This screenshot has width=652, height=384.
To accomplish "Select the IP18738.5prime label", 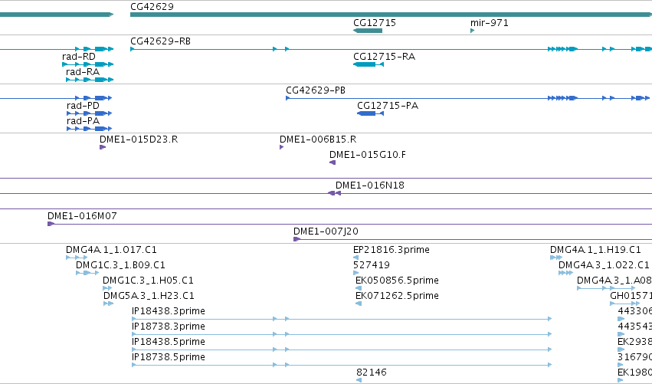I will (x=169, y=357).
